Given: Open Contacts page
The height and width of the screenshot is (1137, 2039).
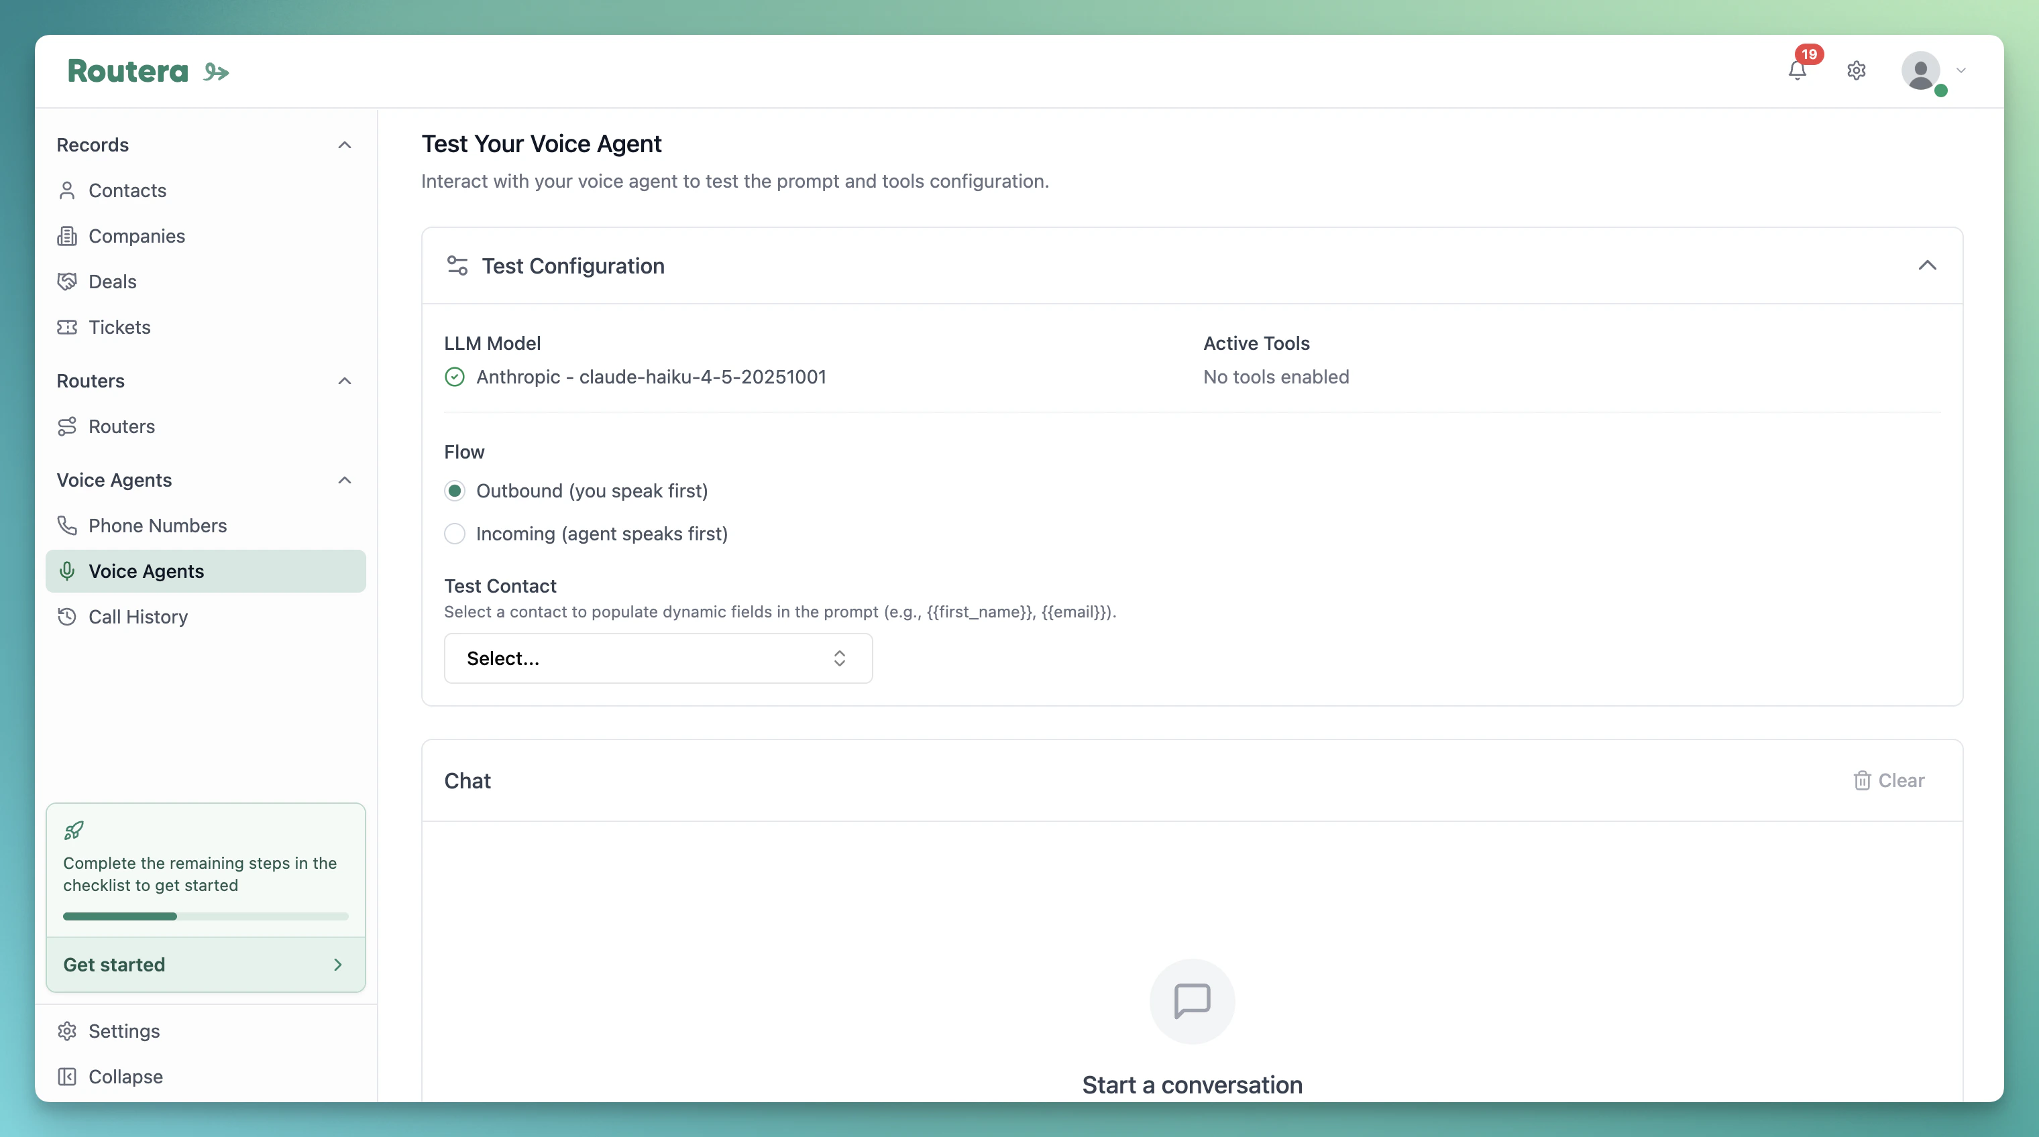Looking at the screenshot, I should click(x=206, y=190).
